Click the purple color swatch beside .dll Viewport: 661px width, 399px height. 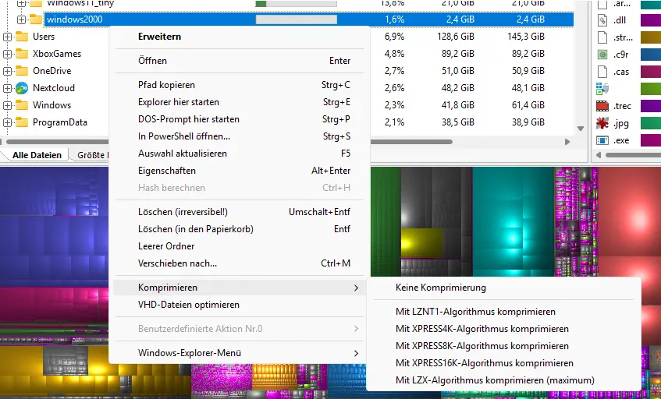click(650, 20)
